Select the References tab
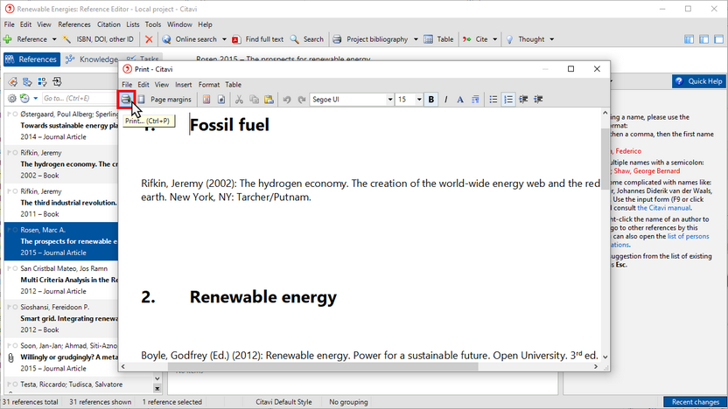 pos(31,59)
